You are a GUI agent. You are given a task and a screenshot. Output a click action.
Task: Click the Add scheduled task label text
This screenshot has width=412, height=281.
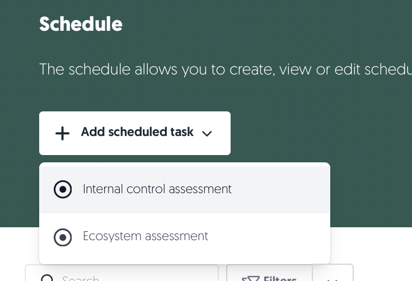coord(137,132)
